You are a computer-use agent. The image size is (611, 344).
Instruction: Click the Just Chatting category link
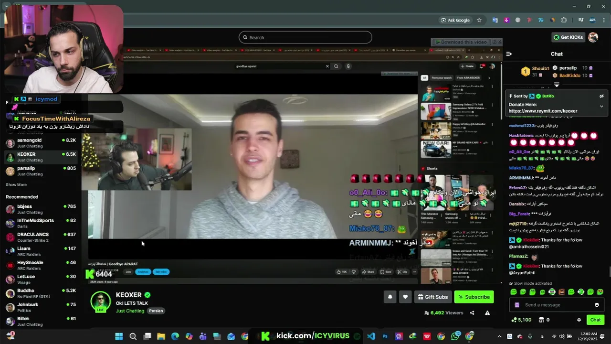pos(130,311)
